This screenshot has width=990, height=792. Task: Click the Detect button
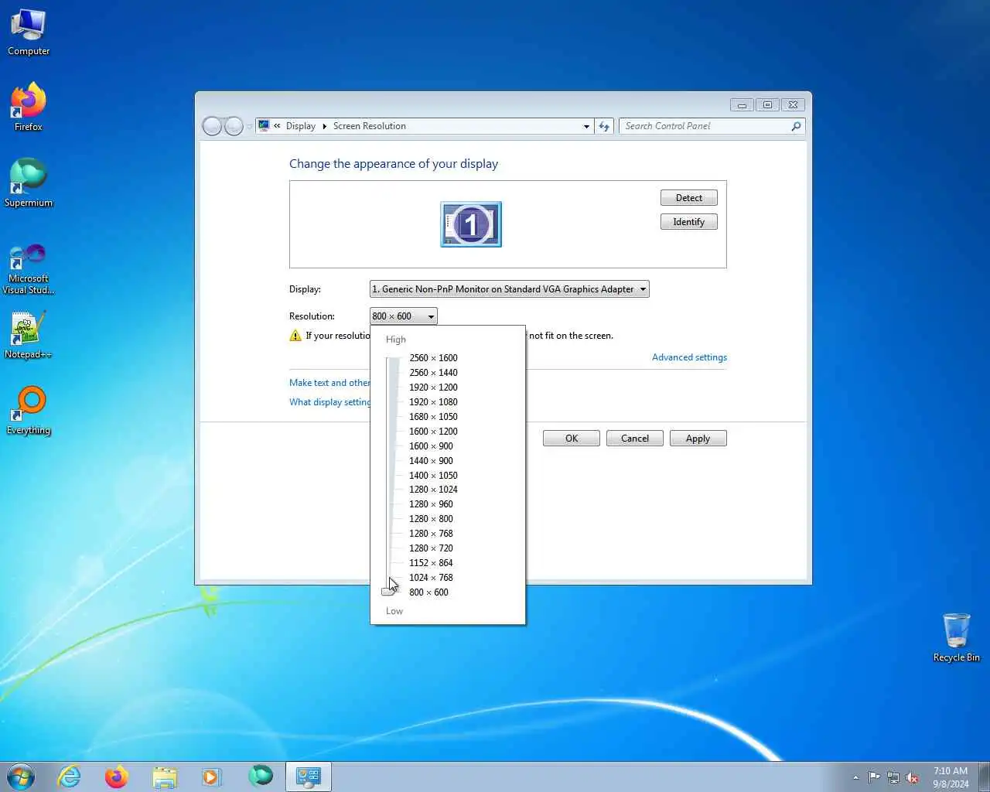coord(689,198)
